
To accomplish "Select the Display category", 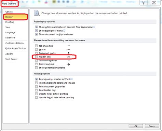I will (x=15, y=17).
